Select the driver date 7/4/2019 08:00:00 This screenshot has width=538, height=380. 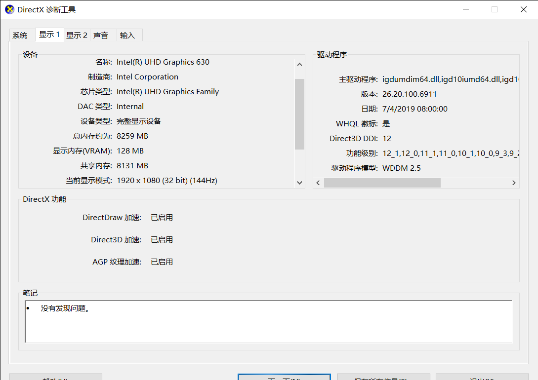click(x=415, y=109)
